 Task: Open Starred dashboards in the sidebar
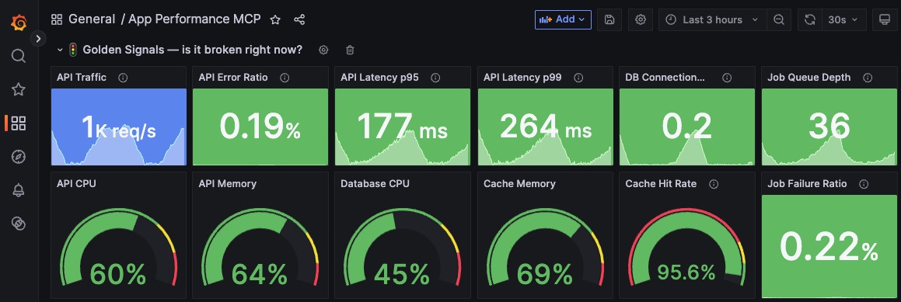(x=19, y=89)
